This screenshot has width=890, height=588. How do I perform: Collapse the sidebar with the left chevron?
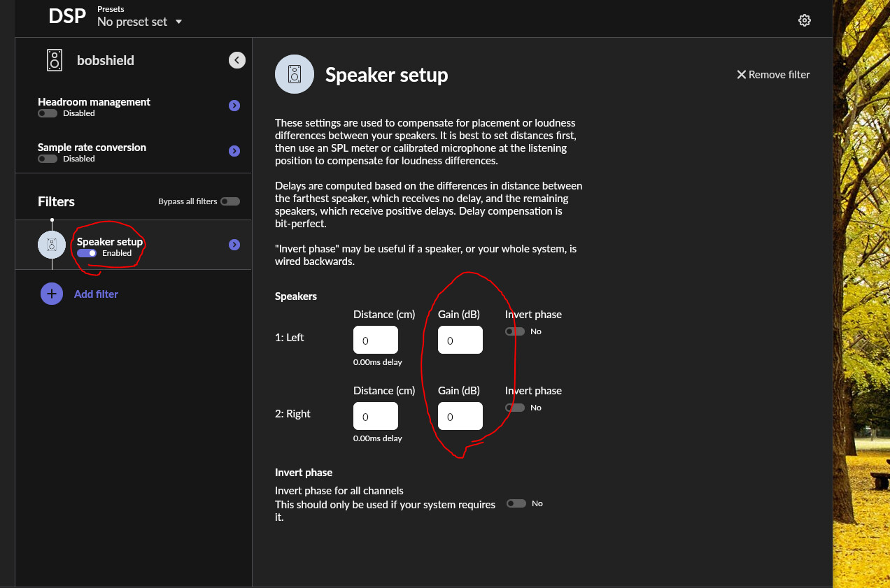(x=237, y=60)
